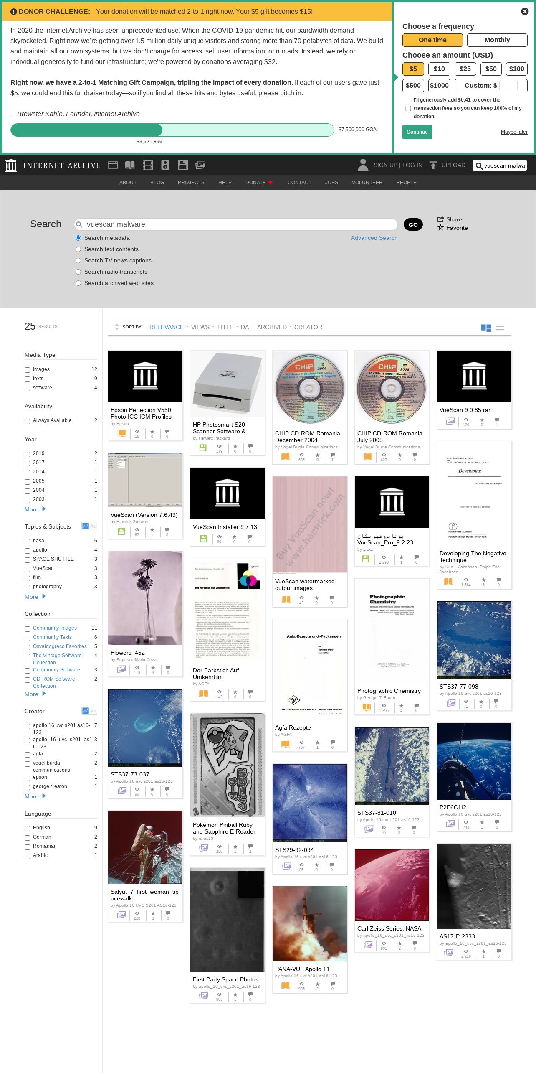536x1073 pixels.
Task: Expand More under Year filter
Action: pyautogui.click(x=35, y=509)
